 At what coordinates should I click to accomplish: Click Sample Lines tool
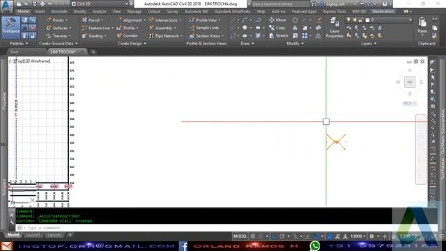(x=204, y=28)
